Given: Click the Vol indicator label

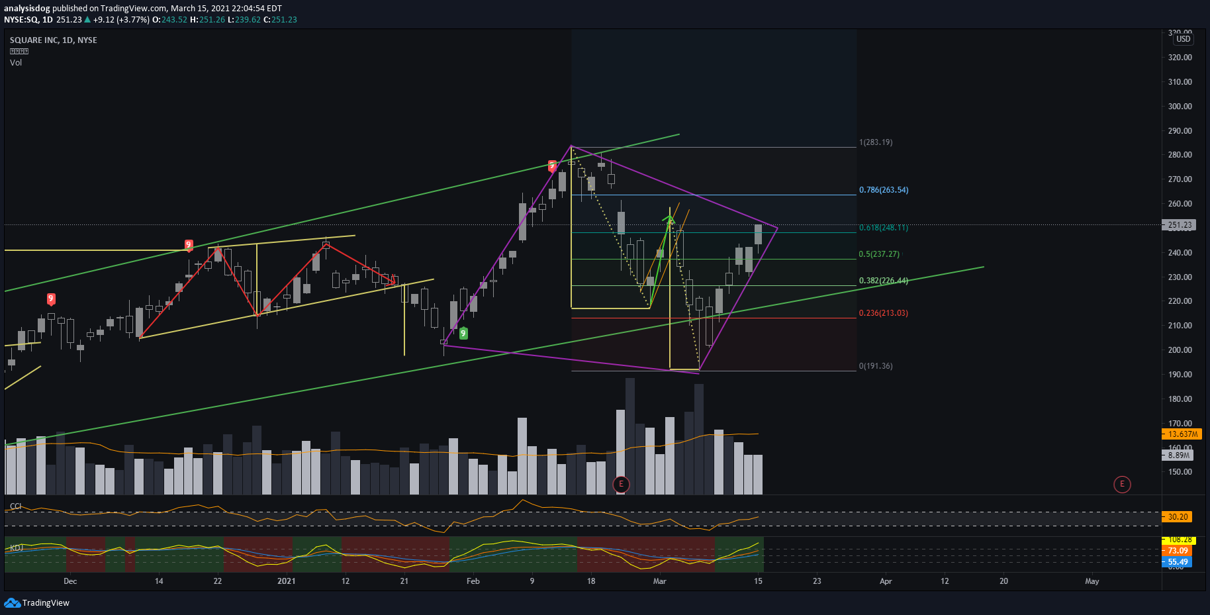Looking at the screenshot, I should [x=16, y=63].
